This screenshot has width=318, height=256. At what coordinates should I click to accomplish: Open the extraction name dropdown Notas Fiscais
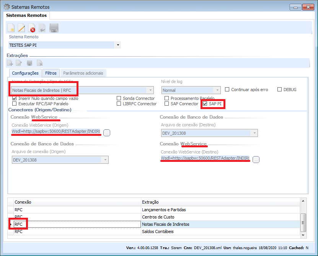point(150,90)
